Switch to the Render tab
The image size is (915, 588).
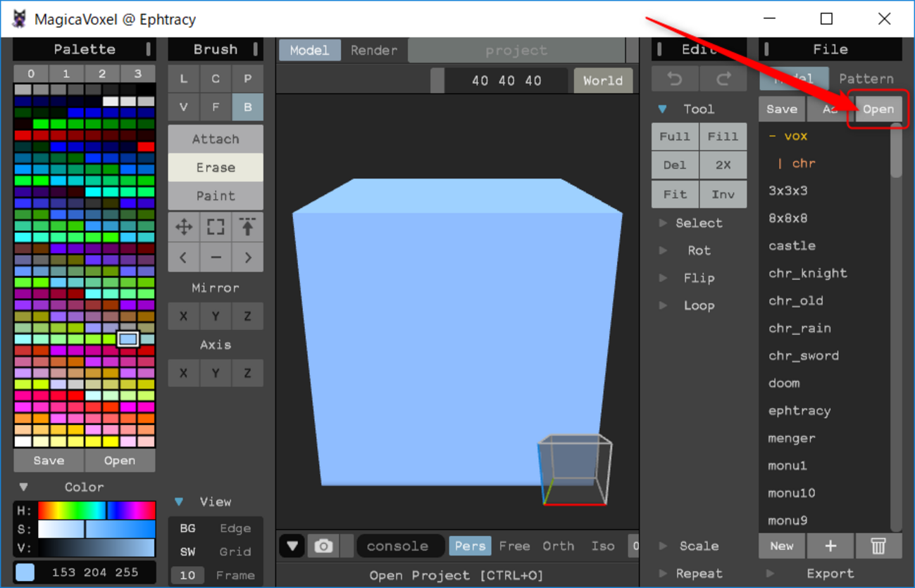pos(374,50)
